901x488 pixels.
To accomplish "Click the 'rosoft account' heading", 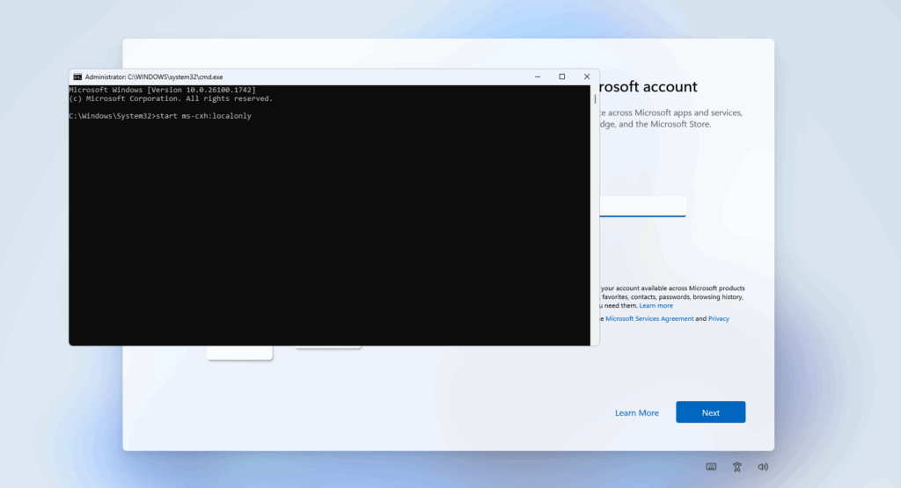I will (648, 87).
